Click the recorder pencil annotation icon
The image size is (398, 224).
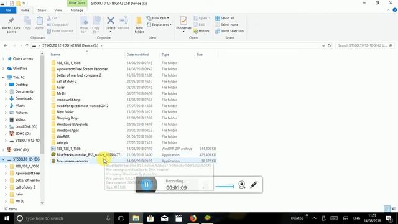(254, 185)
